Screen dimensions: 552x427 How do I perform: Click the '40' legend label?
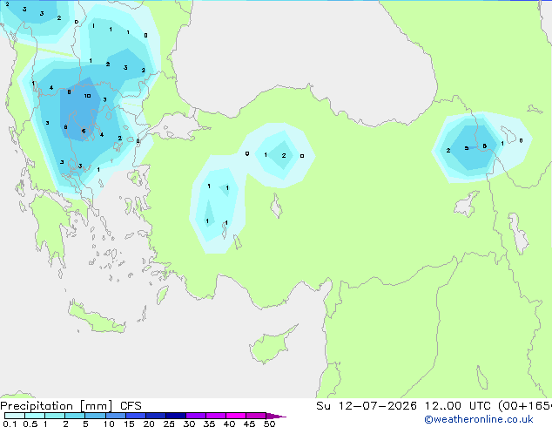click(230, 424)
